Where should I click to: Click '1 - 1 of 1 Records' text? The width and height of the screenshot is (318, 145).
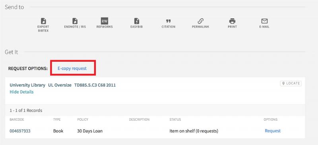click(26, 110)
